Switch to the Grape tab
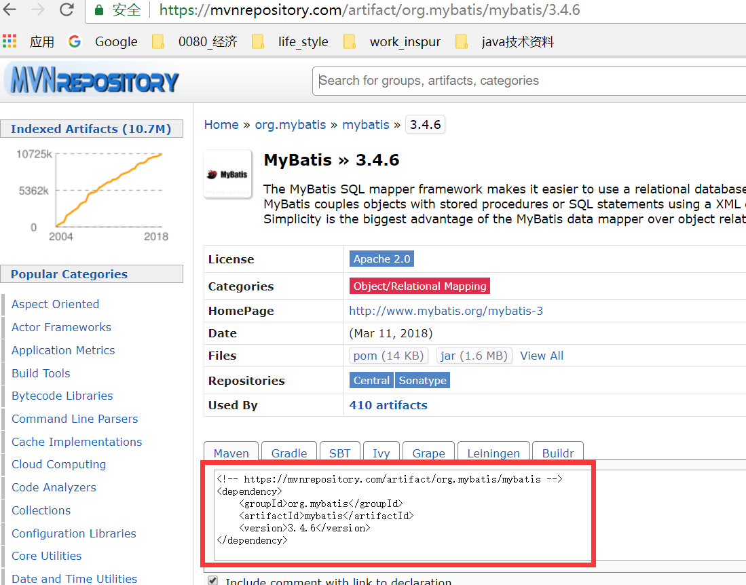This screenshot has width=746, height=585. (429, 453)
